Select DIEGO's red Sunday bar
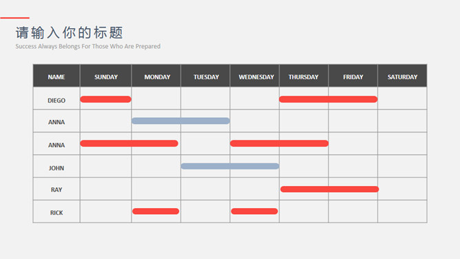 pyautogui.click(x=105, y=99)
